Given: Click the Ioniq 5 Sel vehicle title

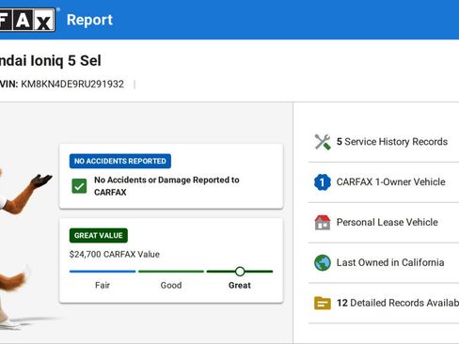Looking at the screenshot, I should [51, 60].
